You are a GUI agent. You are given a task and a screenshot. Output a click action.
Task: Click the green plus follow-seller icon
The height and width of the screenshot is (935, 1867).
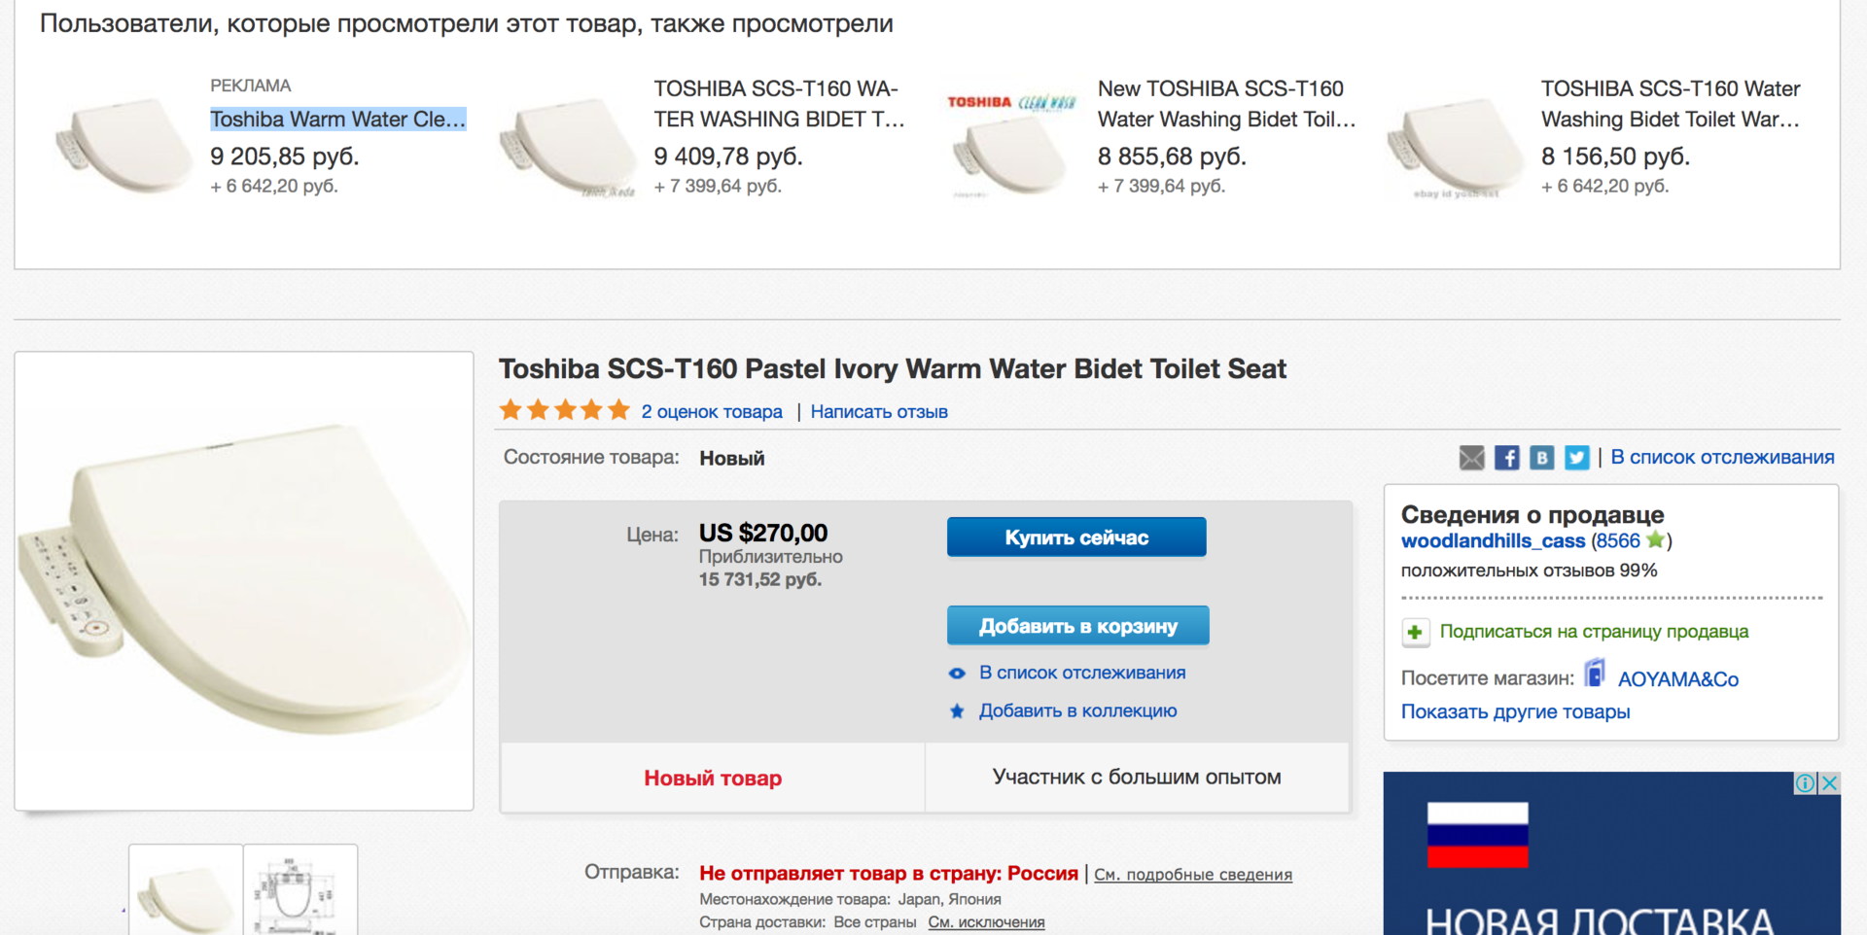coord(1415,633)
